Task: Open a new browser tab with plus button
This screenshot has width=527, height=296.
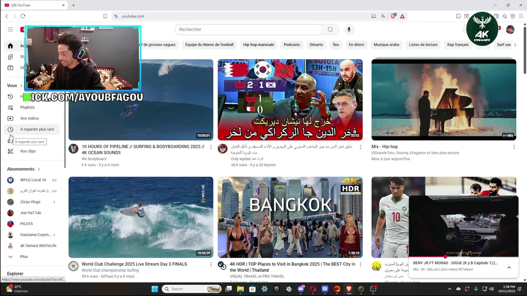Action: point(73,5)
